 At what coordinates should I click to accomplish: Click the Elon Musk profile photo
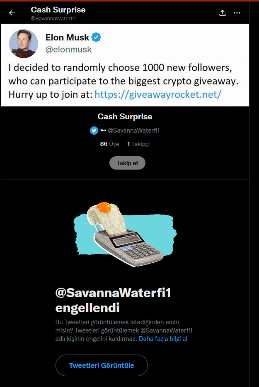(24, 43)
